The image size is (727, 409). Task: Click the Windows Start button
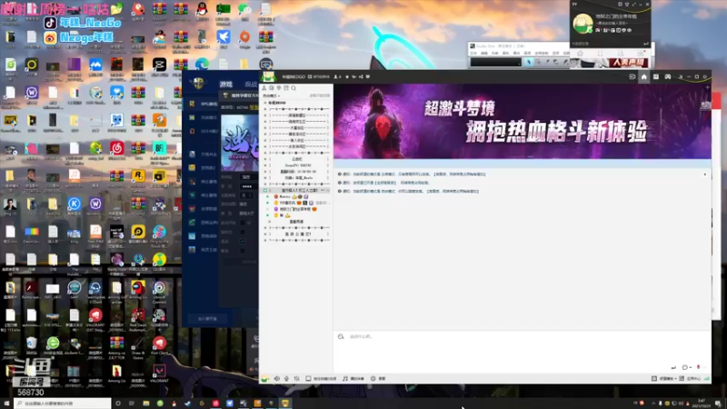[6, 404]
